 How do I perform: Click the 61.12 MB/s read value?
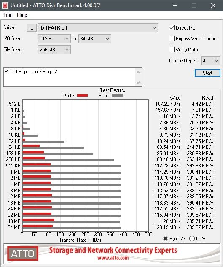click(201, 135)
